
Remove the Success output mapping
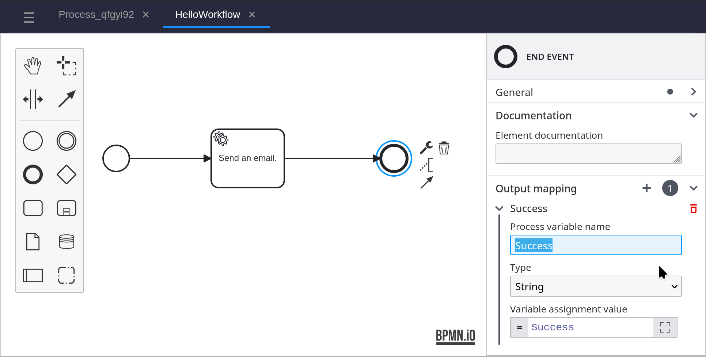693,208
